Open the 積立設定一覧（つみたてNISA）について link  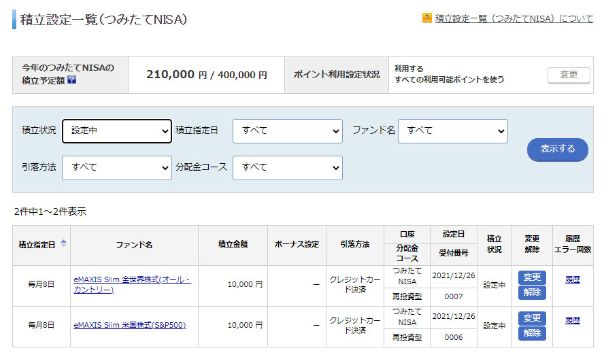coord(514,18)
